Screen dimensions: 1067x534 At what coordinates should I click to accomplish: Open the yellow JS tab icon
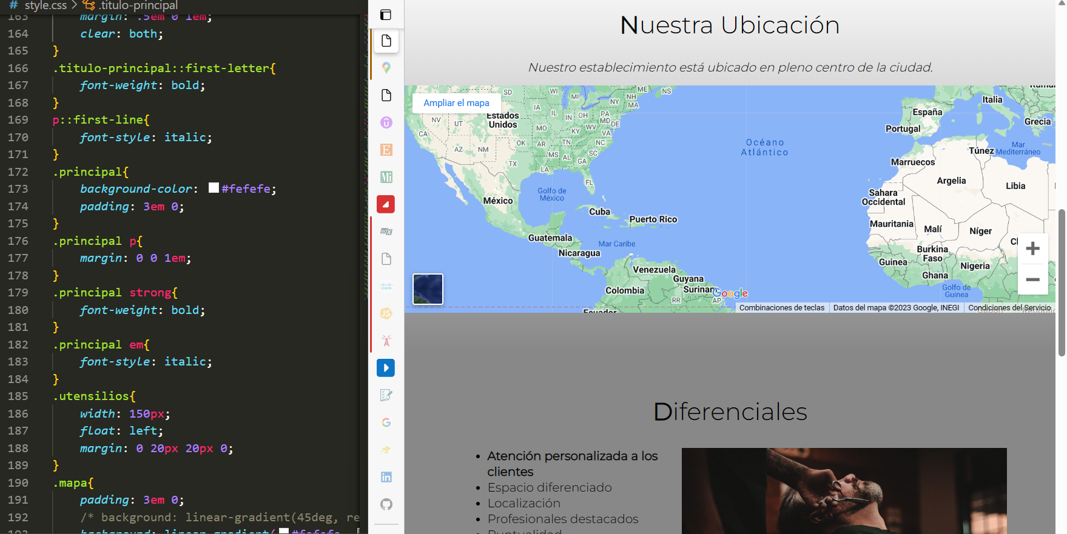click(x=386, y=313)
